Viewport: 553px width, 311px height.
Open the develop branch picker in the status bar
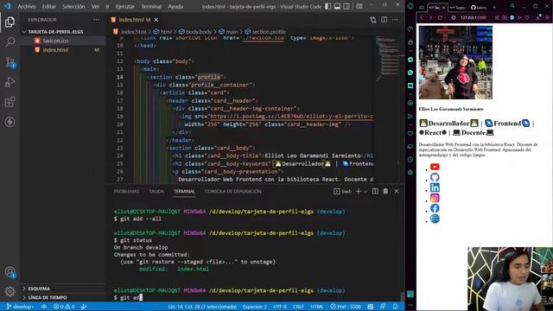(21, 307)
